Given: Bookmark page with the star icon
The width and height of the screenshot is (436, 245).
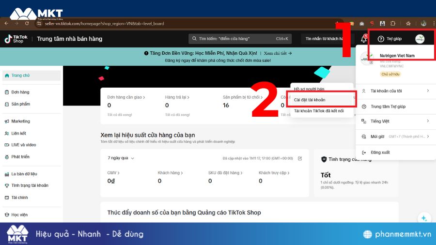Looking at the screenshot, I should [x=408, y=23].
